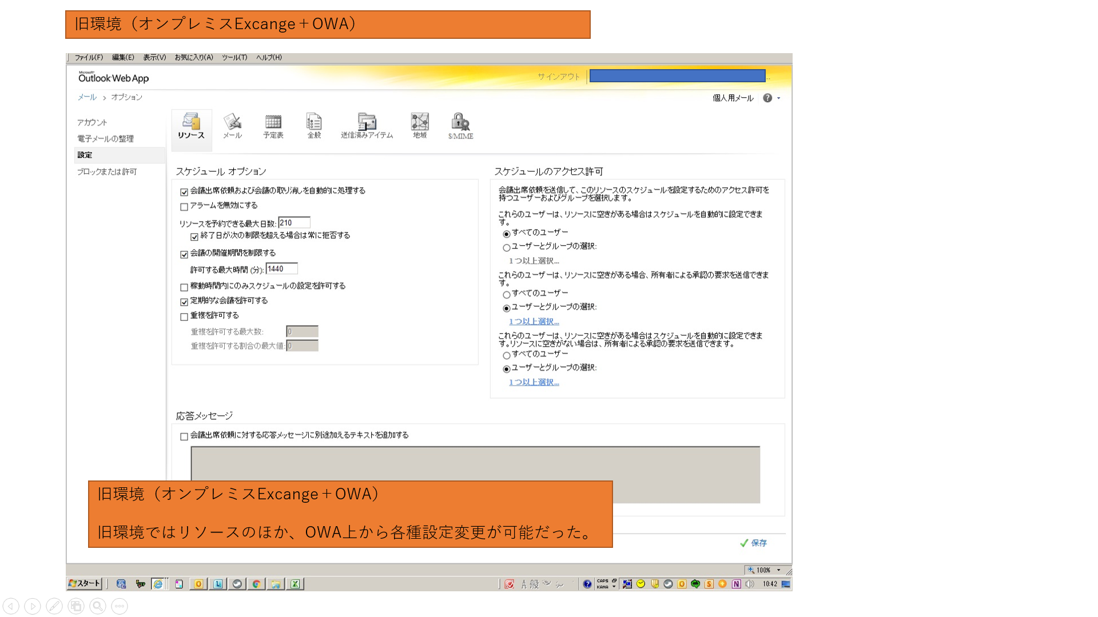This screenshot has height=617, width=1098.
Task: Open the 予定表 calendar settings icon
Action: click(273, 127)
